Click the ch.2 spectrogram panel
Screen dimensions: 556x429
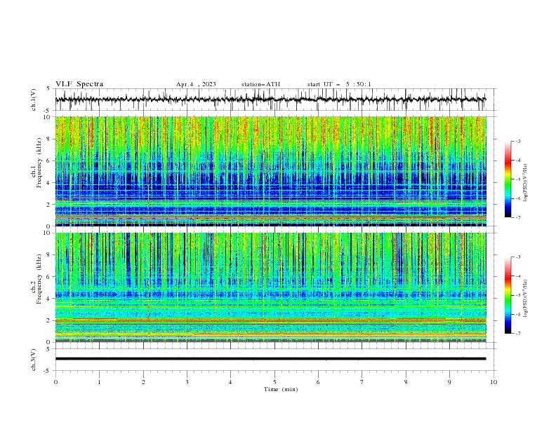pyautogui.click(x=270, y=287)
